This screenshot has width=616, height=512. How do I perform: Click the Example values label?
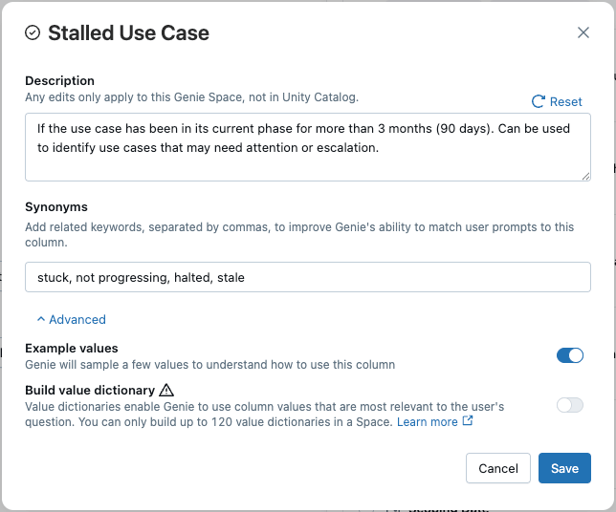(x=72, y=349)
